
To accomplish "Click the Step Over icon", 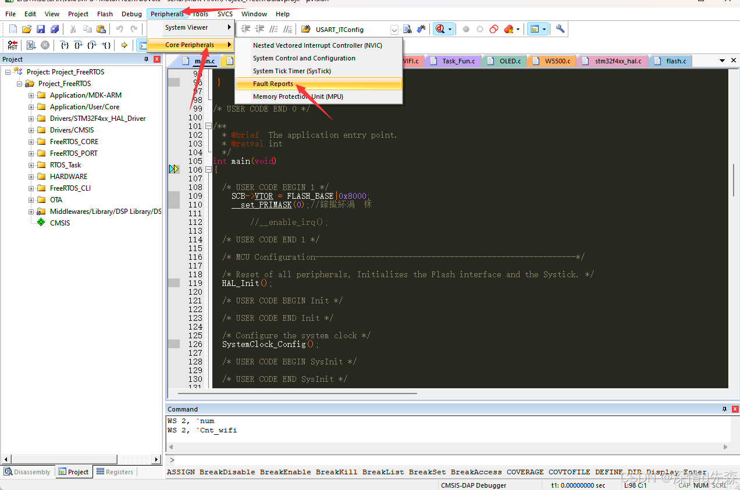I will pyautogui.click(x=79, y=45).
